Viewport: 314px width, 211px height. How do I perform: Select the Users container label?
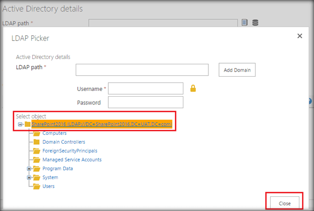click(49, 186)
